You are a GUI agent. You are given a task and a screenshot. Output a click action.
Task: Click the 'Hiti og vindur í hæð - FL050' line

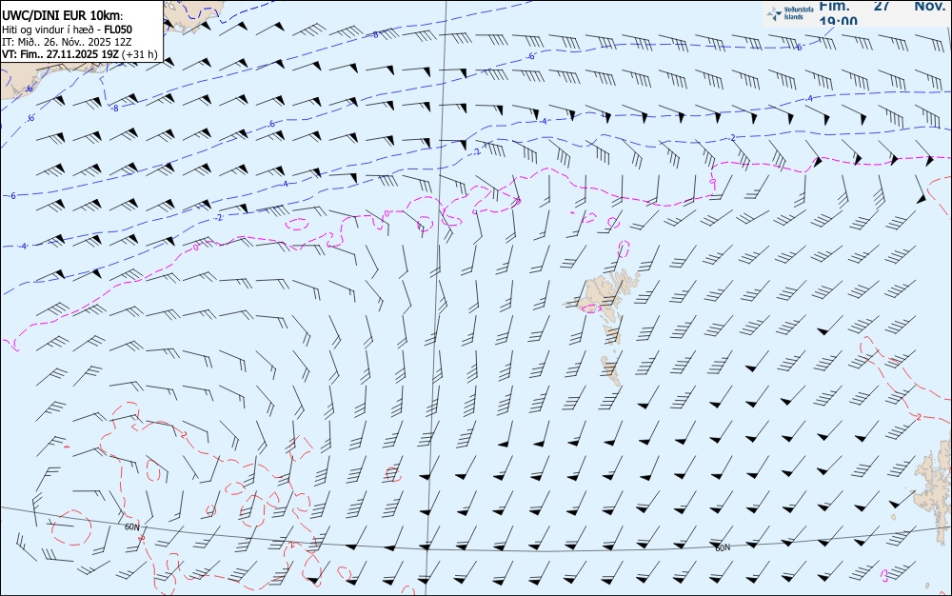click(67, 30)
